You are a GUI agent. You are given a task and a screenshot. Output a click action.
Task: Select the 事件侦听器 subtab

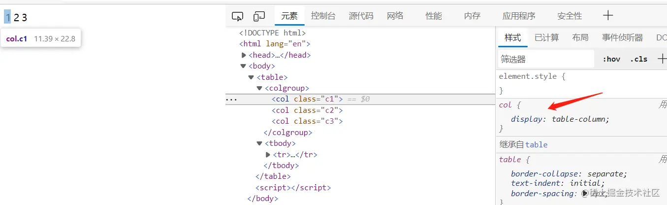coord(622,37)
